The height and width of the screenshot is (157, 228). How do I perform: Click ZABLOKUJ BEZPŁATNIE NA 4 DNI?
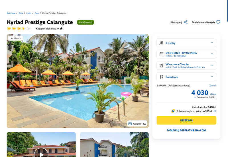(x=186, y=130)
